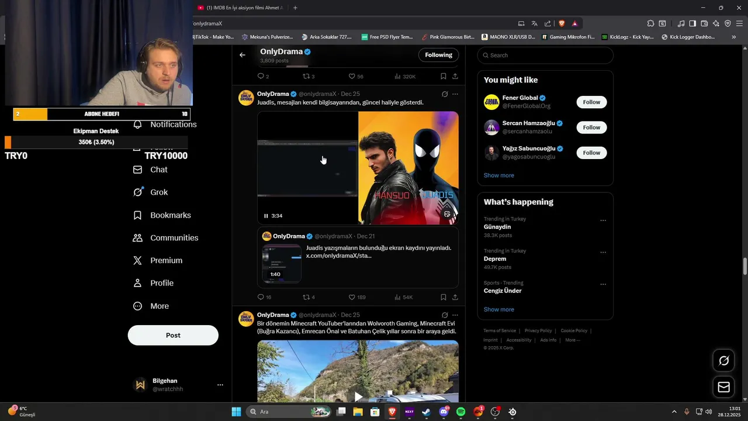
Task: Open options dots for Günaydın trend
Action: pyautogui.click(x=603, y=220)
